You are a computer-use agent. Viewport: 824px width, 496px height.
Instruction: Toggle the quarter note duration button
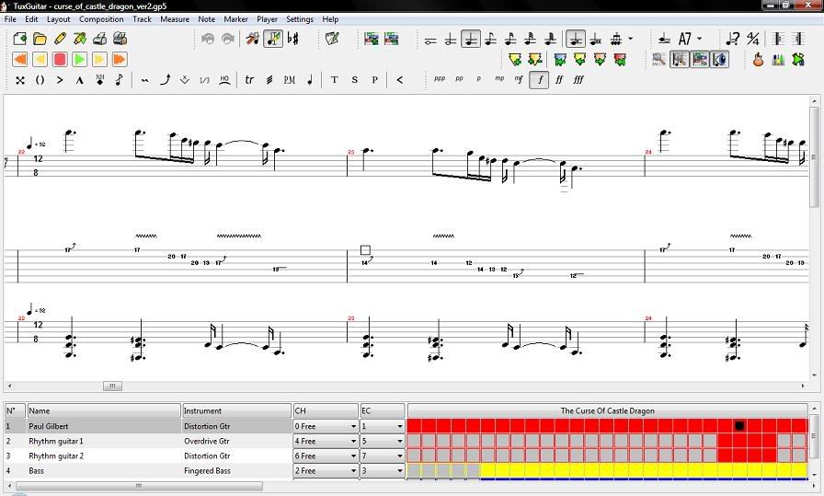click(470, 39)
